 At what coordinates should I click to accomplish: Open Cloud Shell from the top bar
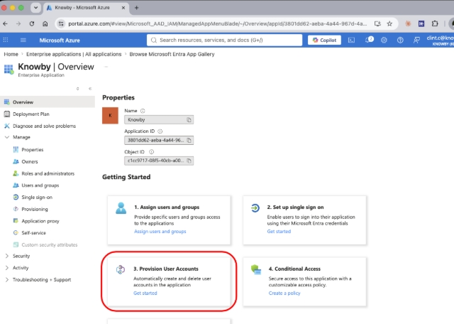point(351,40)
